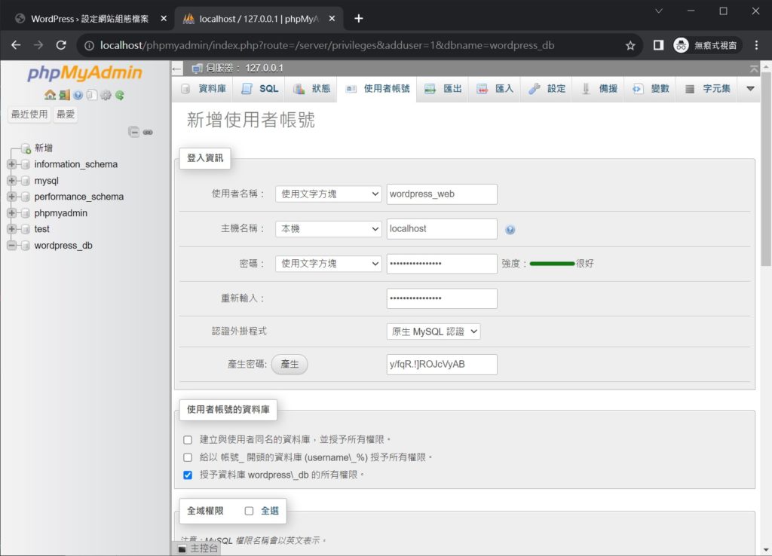
Task: Open the Chrome three-dot menu
Action: (x=757, y=45)
